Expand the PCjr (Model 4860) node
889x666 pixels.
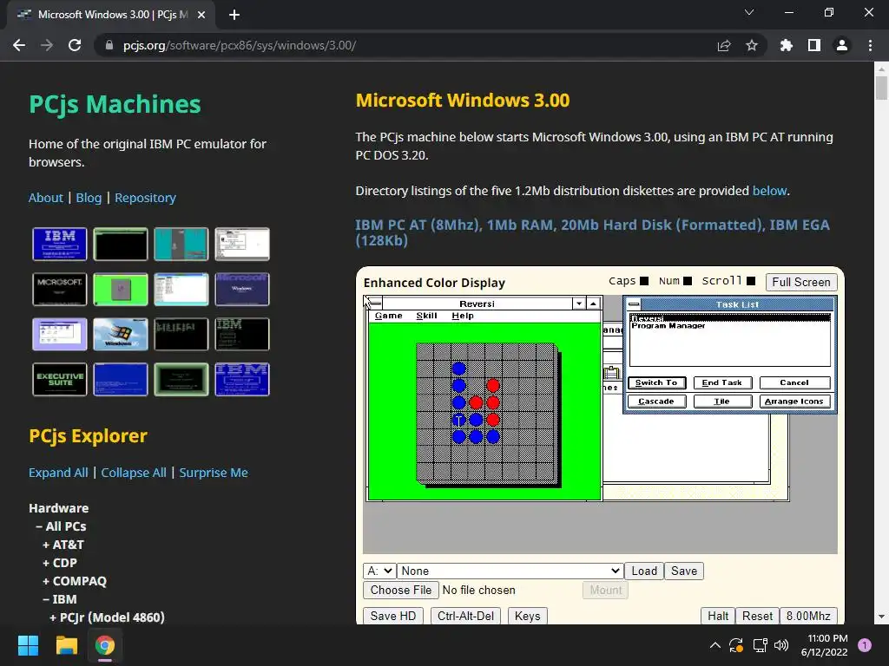[x=107, y=617]
